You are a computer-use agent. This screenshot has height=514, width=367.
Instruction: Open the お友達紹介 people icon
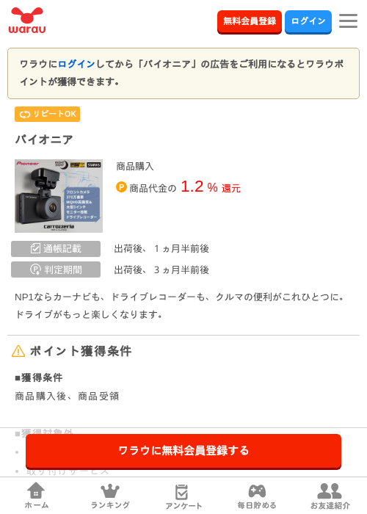[x=330, y=491]
